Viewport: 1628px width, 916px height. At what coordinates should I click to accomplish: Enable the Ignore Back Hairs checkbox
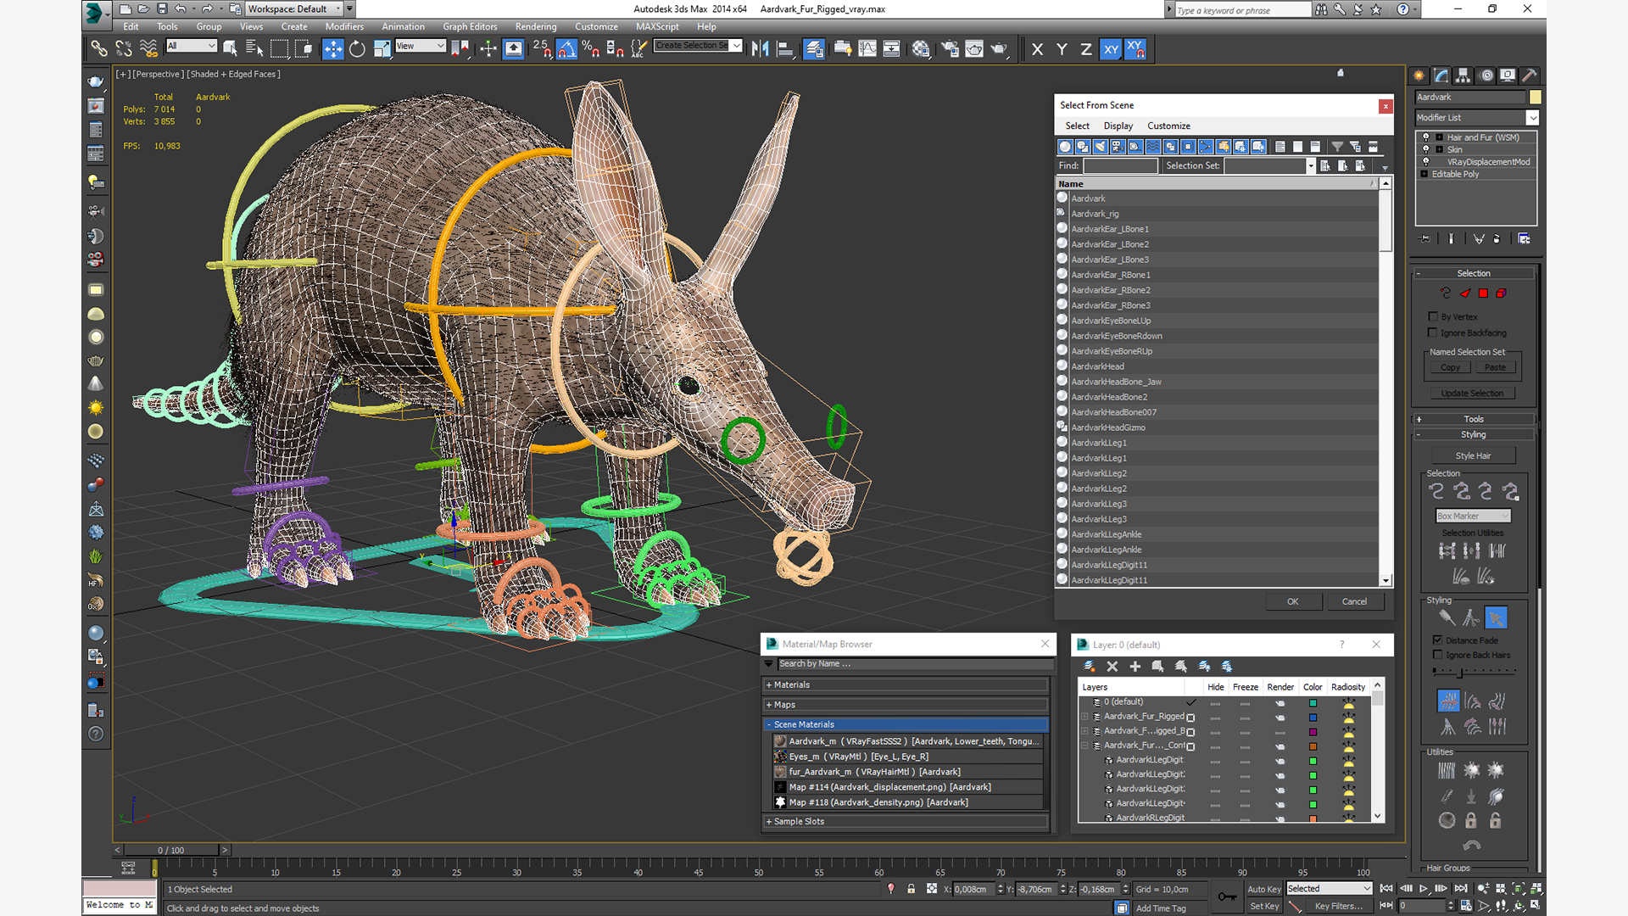pos(1437,655)
